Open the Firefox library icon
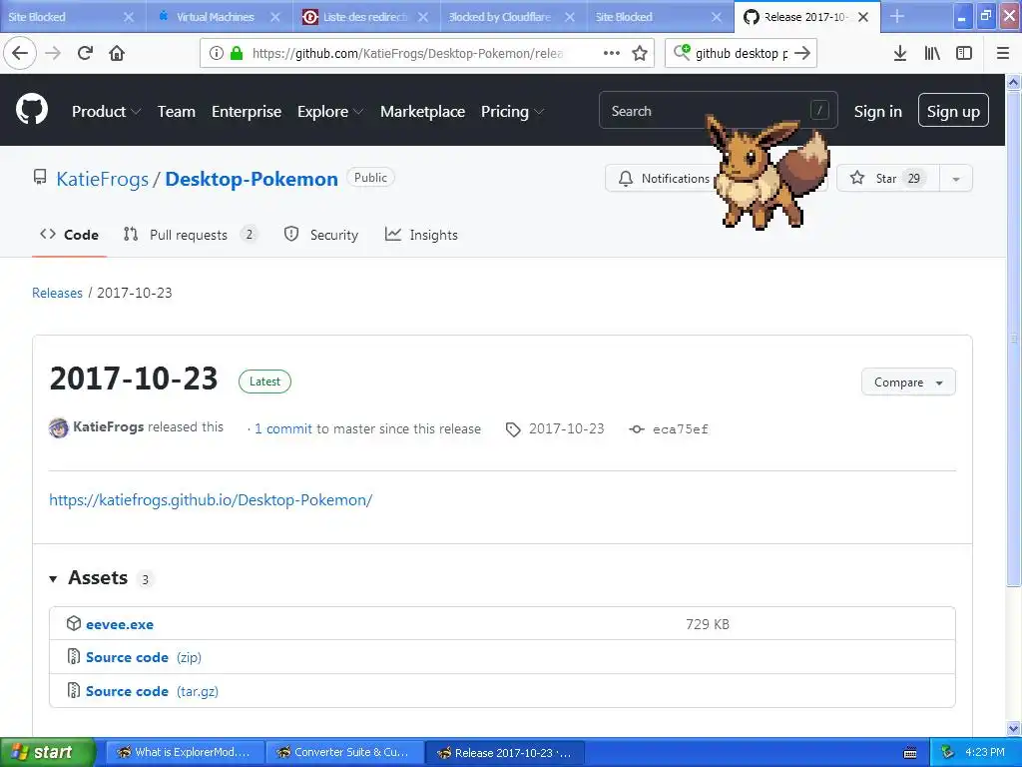The width and height of the screenshot is (1022, 767). click(932, 53)
